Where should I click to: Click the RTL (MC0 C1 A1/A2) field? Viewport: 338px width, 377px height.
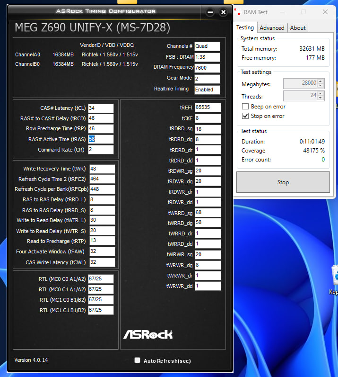pyautogui.click(x=101, y=289)
